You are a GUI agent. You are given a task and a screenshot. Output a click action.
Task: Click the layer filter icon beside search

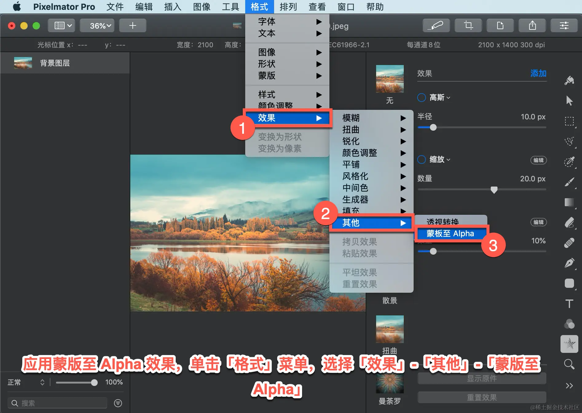pos(118,403)
